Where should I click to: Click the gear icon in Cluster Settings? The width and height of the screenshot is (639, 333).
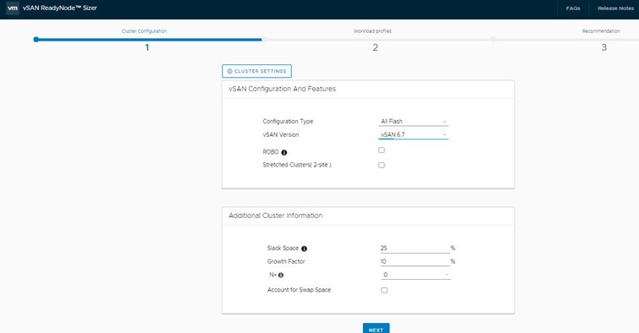[x=230, y=71]
